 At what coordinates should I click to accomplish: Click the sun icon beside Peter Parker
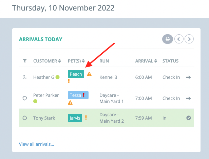click(x=24, y=98)
